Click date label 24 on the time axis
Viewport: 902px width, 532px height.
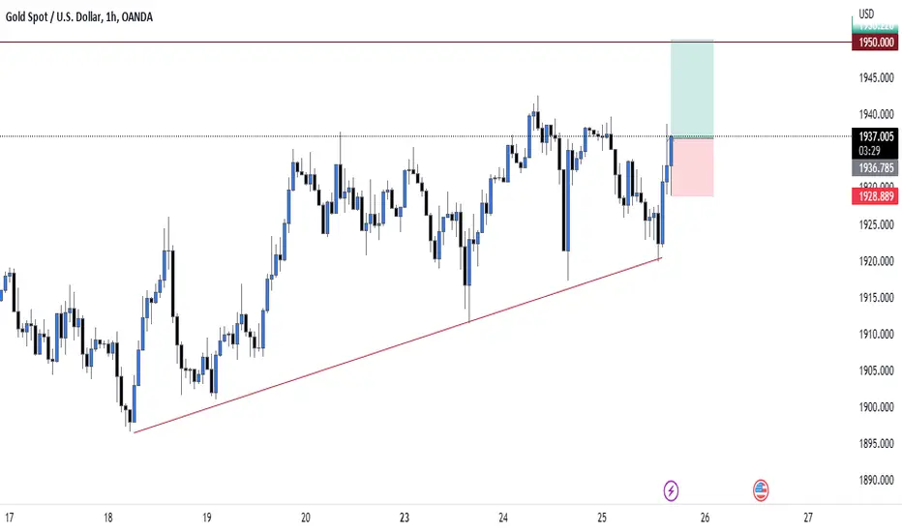502,517
